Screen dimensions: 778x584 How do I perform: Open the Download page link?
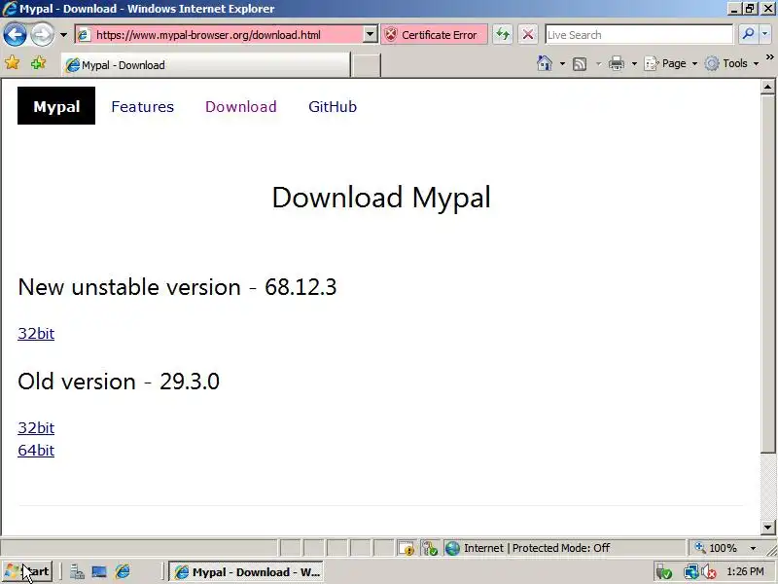pyautogui.click(x=240, y=107)
